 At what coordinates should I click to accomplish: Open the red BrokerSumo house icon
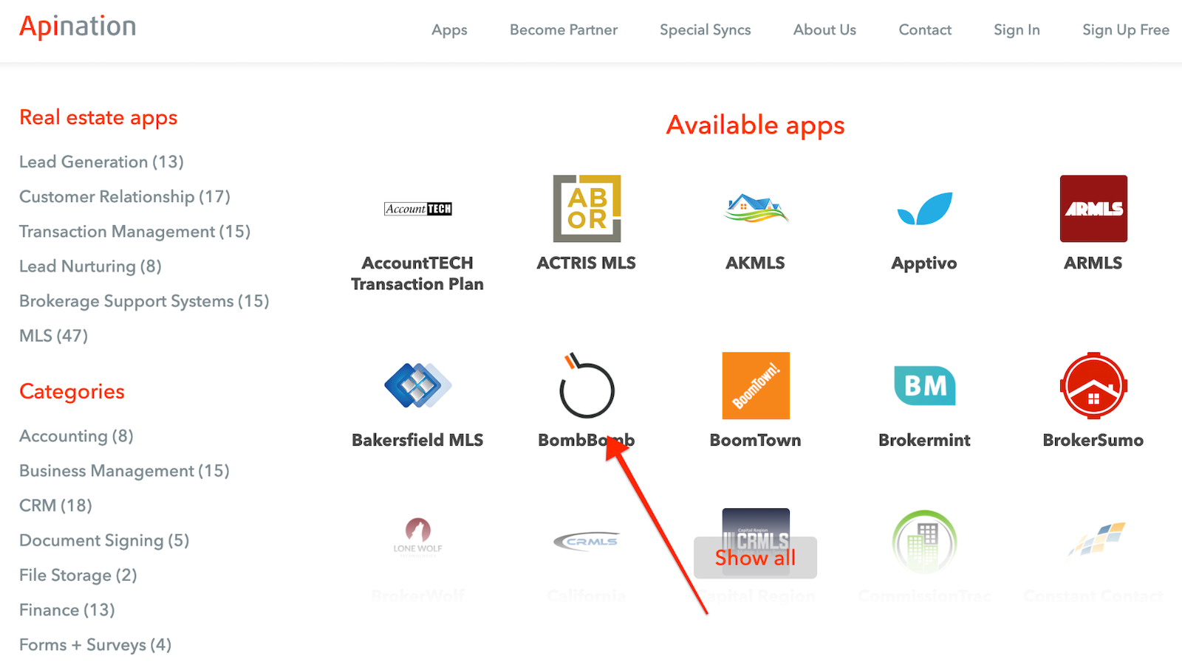1093,386
